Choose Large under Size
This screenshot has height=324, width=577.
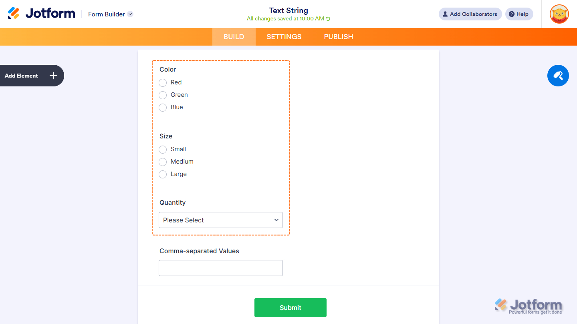tap(163, 174)
